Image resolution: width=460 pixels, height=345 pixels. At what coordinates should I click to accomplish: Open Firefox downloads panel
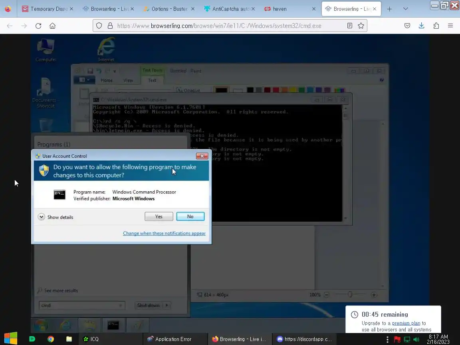tap(422, 26)
